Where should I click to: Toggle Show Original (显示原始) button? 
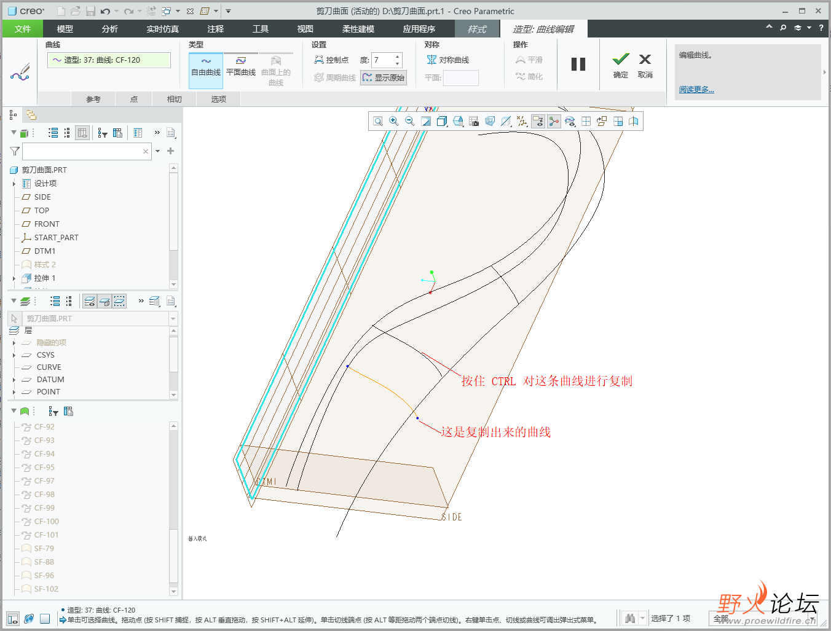pos(384,77)
